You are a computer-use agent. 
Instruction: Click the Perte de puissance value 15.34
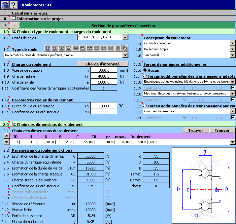point(90,216)
